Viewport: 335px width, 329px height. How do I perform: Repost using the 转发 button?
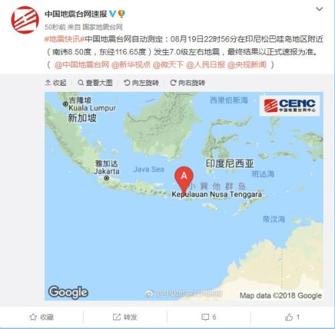pos(125,317)
